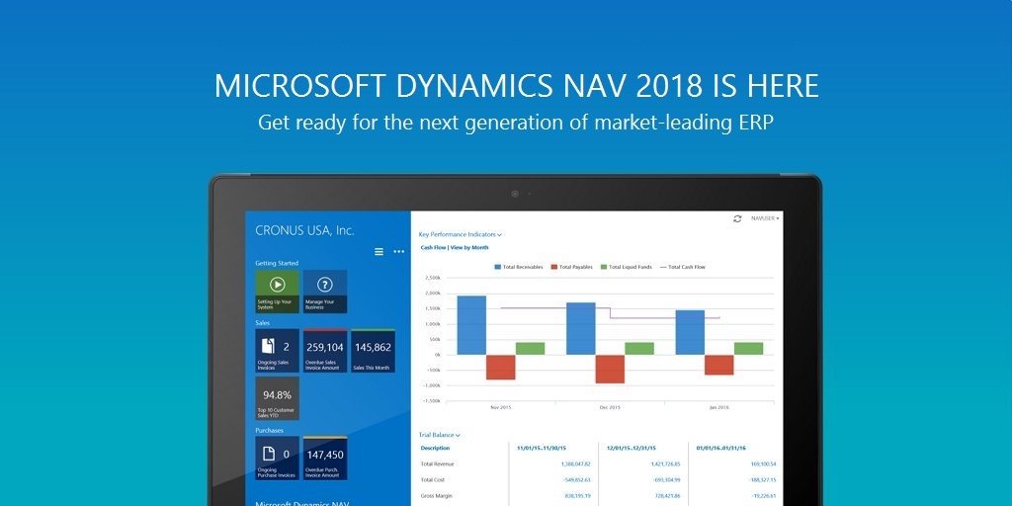Image resolution: width=1012 pixels, height=506 pixels.
Task: Open Total Revenue value 1,388,047.82
Action: (576, 464)
